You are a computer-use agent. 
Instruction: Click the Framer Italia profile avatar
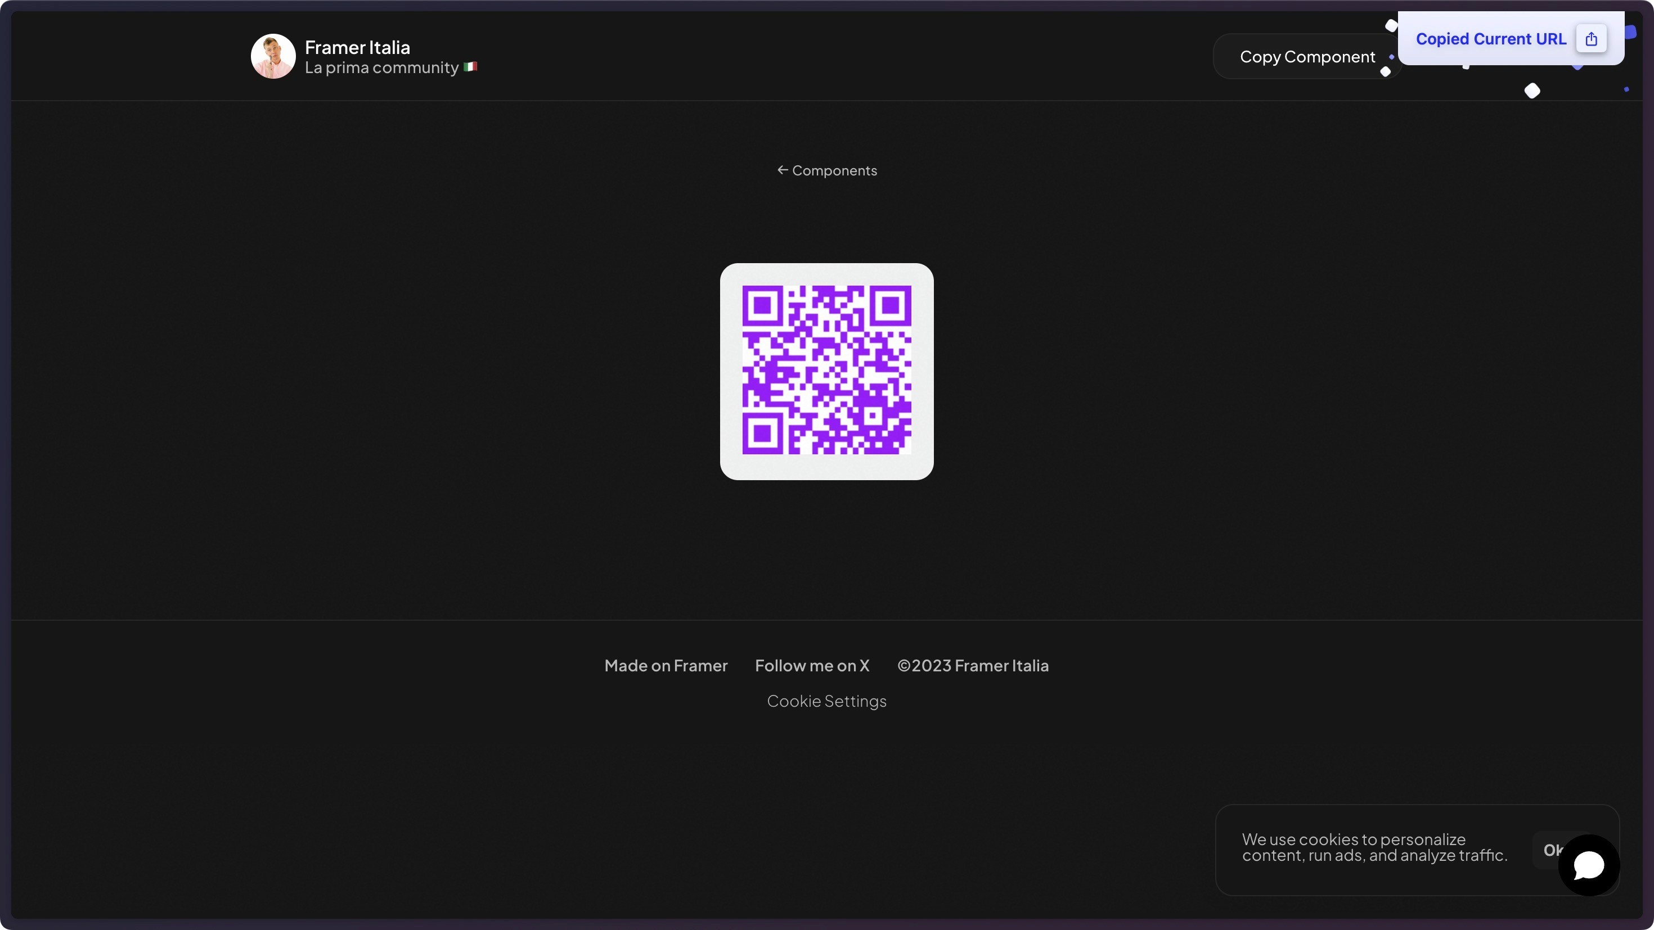tap(273, 56)
